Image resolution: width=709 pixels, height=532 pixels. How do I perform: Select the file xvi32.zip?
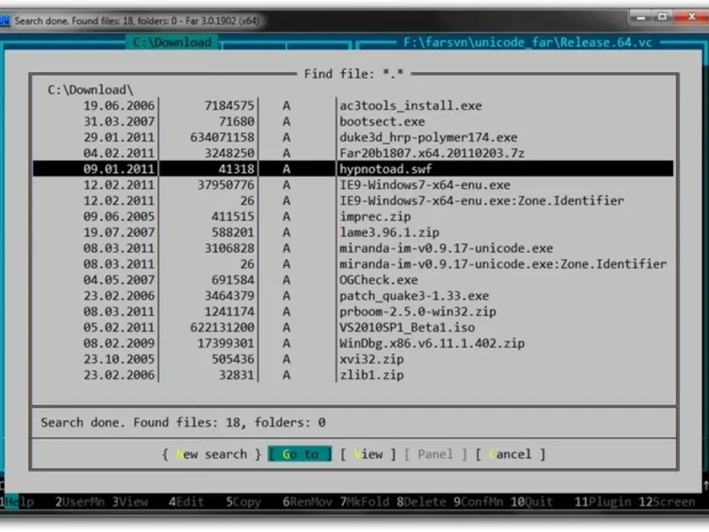pyautogui.click(x=353, y=359)
